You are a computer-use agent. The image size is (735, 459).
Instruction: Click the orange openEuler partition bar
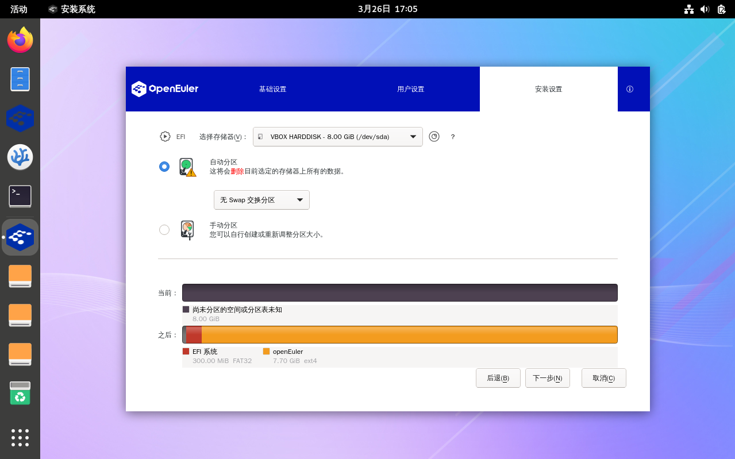click(408, 334)
